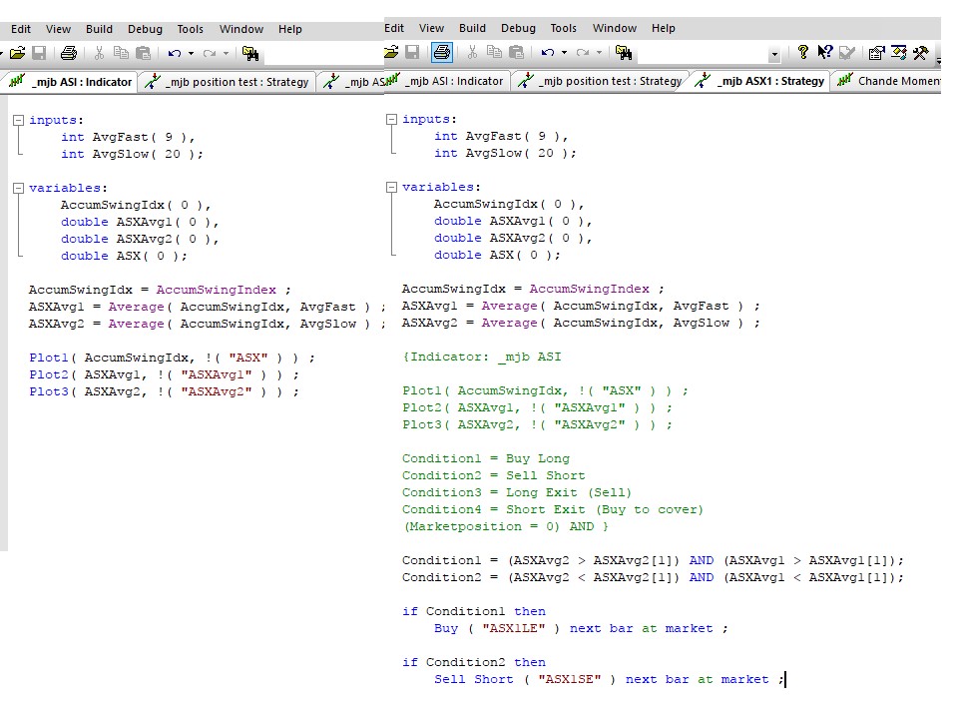Collapse the variables block in left window

(x=18, y=189)
